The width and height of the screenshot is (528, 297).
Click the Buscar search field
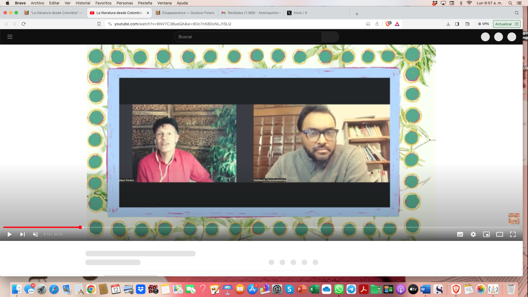point(248,37)
